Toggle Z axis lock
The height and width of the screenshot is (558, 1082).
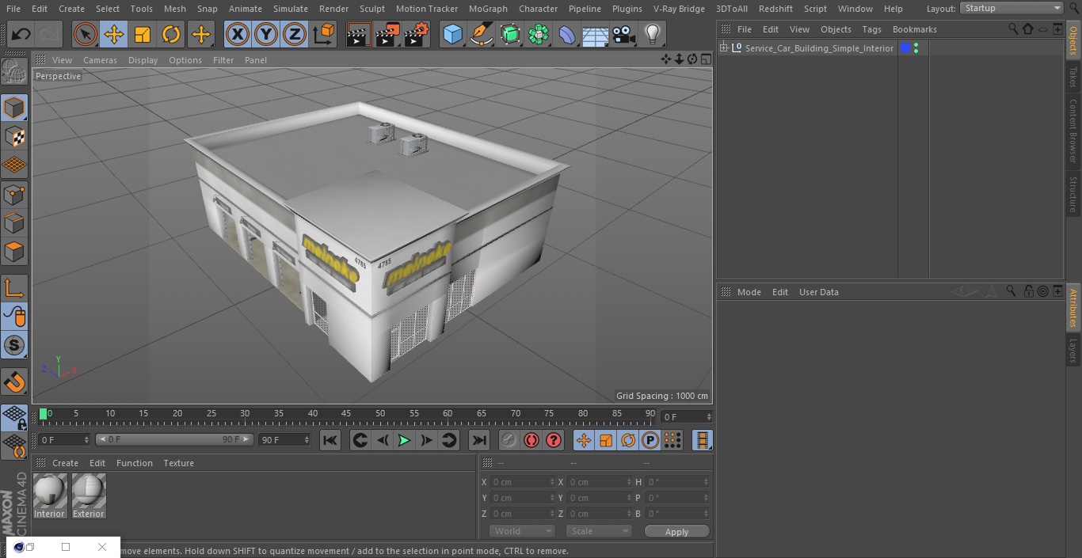coord(295,34)
